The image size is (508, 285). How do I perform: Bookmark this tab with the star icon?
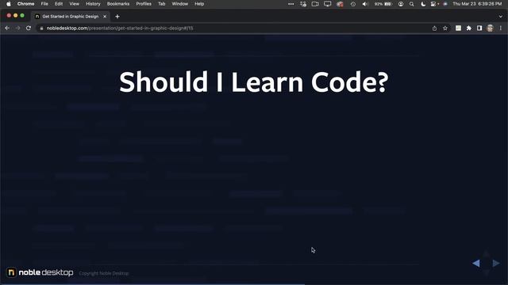click(445, 28)
